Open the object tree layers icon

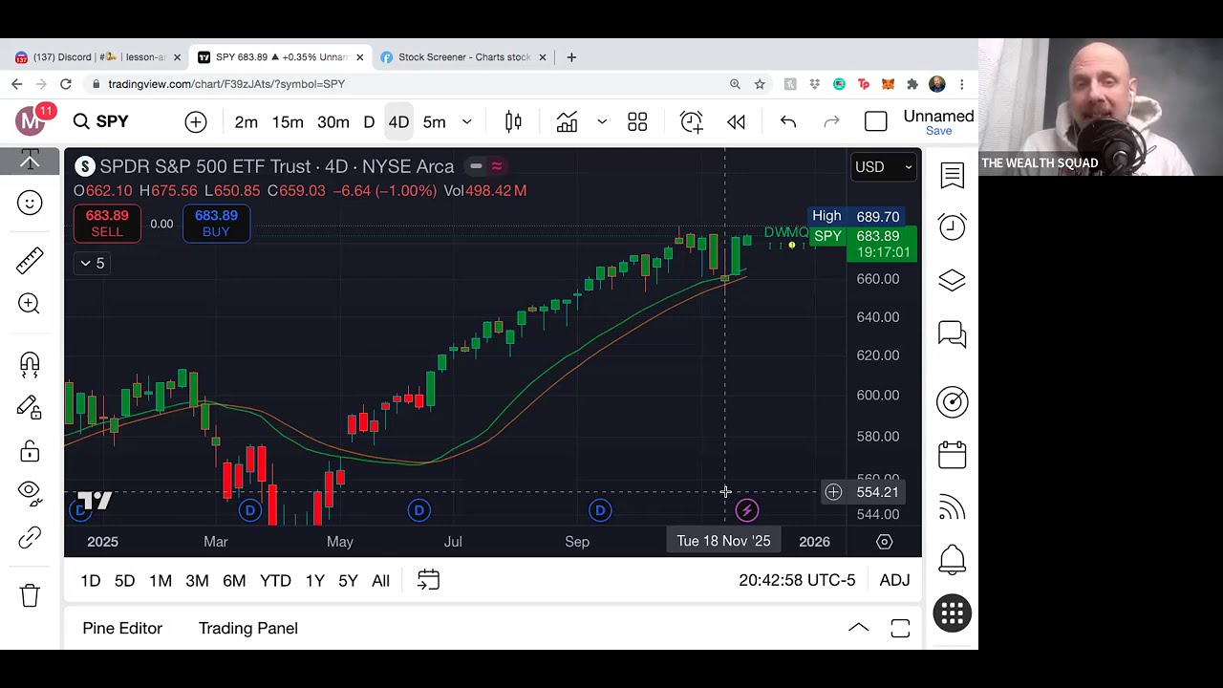(x=952, y=280)
